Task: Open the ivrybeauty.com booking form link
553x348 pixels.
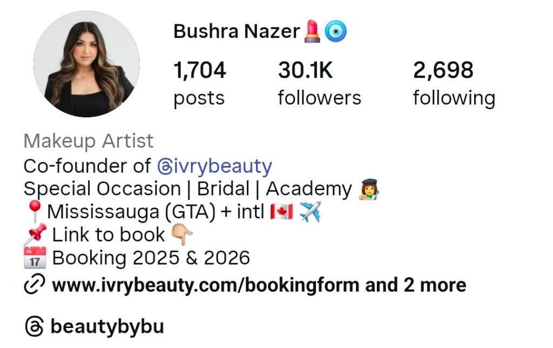Action: tap(205, 285)
